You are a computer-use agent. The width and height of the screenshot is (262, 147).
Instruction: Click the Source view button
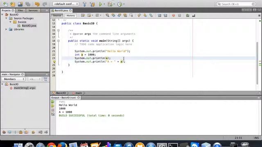57,16
